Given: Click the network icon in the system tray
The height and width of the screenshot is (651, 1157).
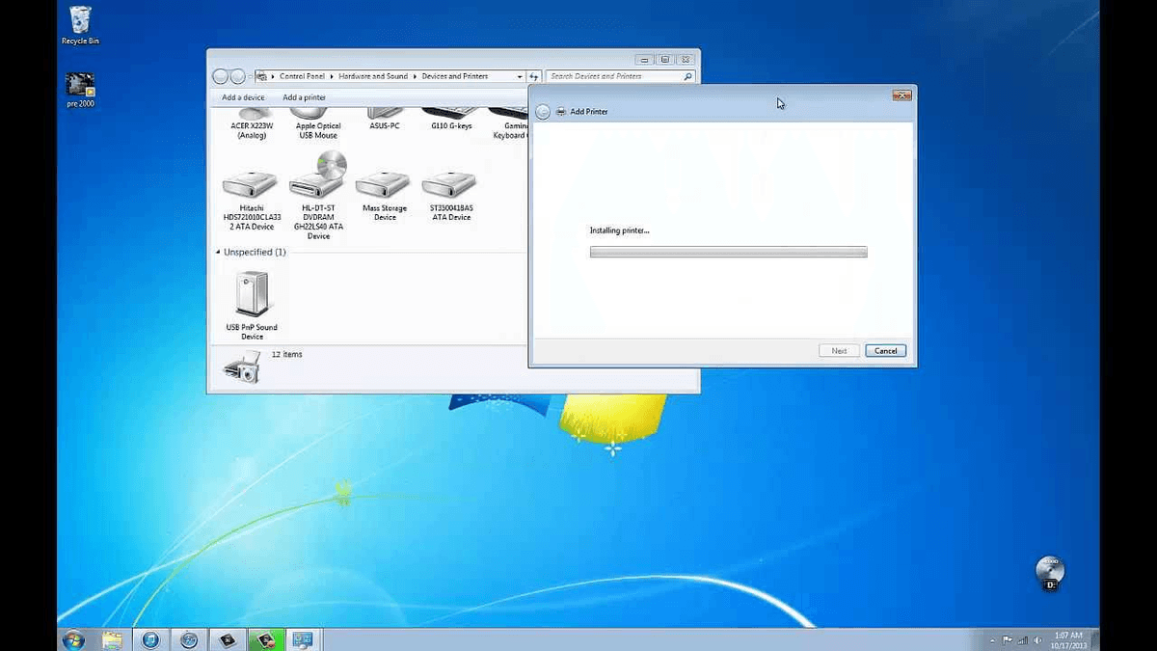Looking at the screenshot, I should [x=1022, y=639].
